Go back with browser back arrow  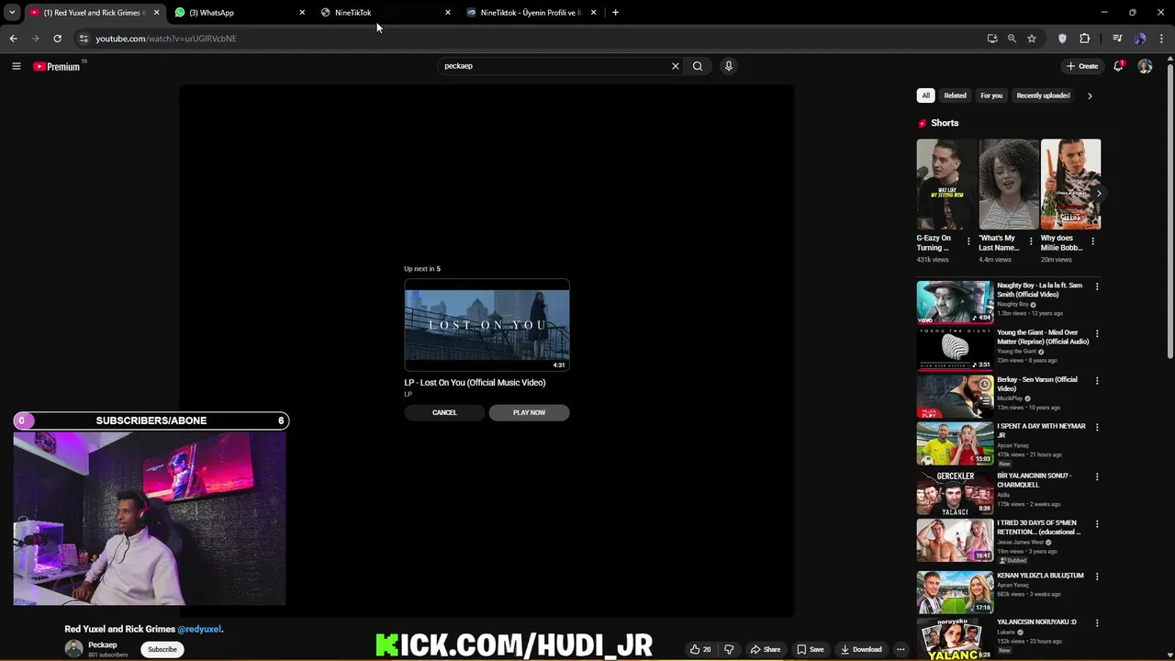13,39
